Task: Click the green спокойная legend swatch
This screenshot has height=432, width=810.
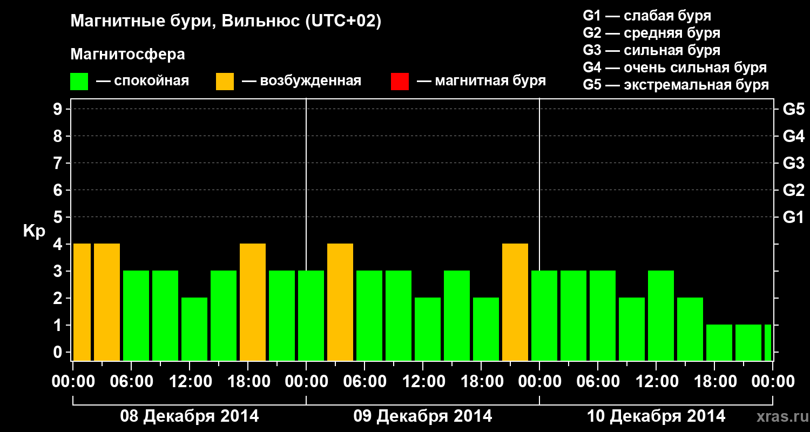Action: pyautogui.click(x=79, y=82)
